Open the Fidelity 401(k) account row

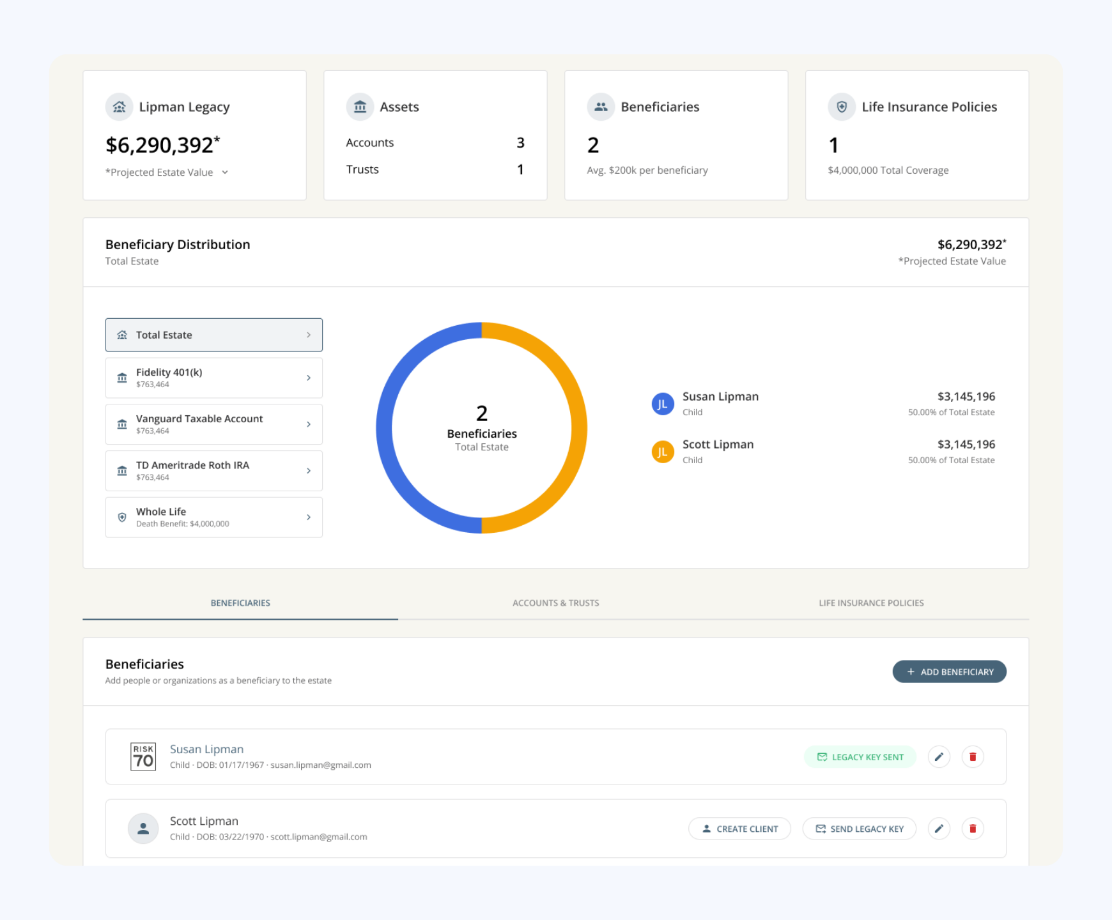(214, 378)
